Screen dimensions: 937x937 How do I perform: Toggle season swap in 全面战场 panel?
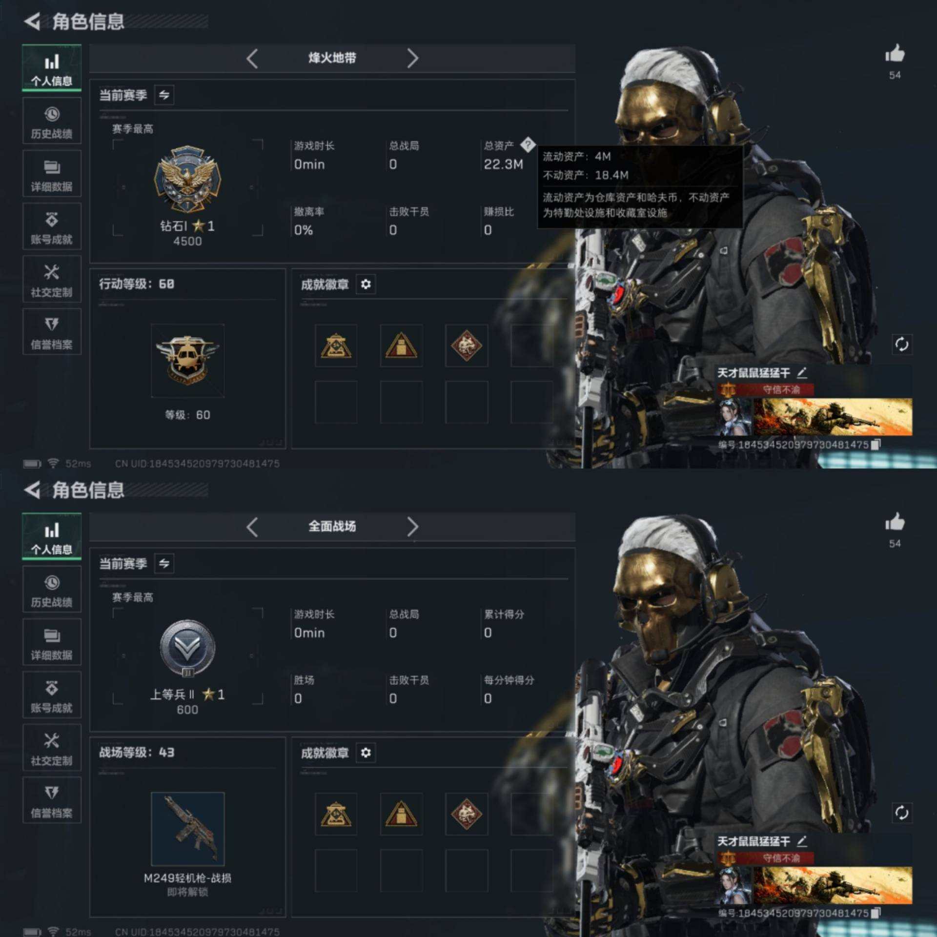click(164, 563)
